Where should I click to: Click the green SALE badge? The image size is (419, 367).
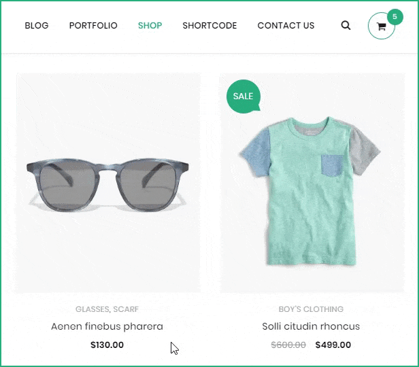[243, 96]
